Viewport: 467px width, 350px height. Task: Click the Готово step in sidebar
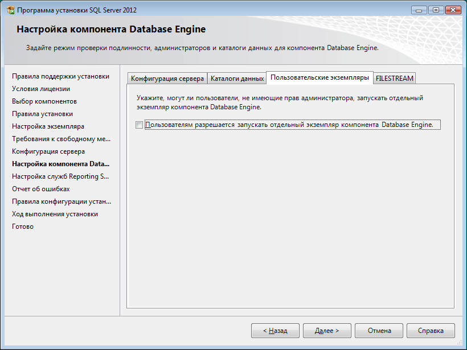[23, 227]
